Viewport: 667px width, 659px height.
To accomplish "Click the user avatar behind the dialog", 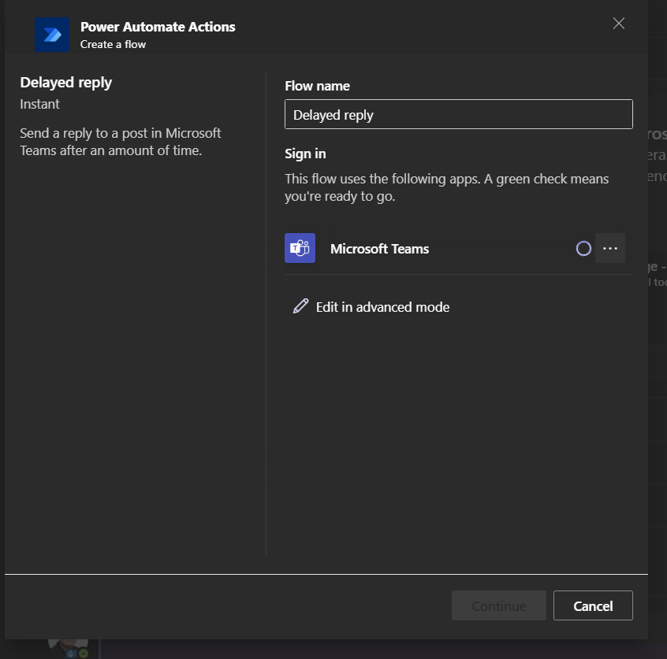I will click(x=67, y=646).
